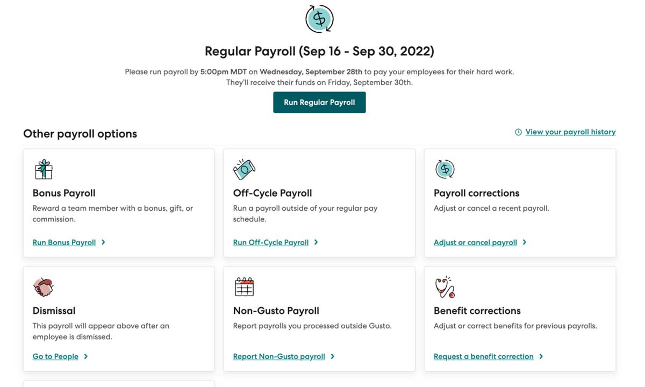Click the partially visible card at the bottom
Screen dimensions: 645x387
119,385
